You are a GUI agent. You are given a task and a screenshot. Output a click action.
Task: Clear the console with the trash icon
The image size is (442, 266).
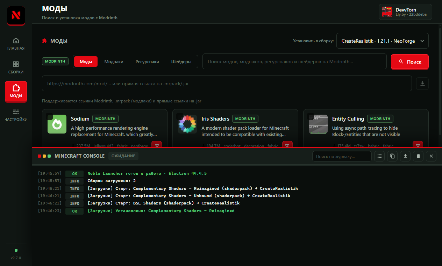418,156
